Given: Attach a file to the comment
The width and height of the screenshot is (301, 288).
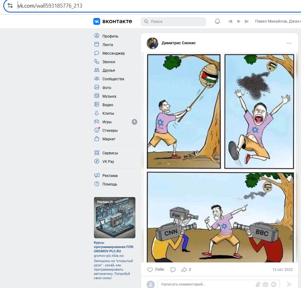Looking at the screenshot, I should click(x=258, y=284).
